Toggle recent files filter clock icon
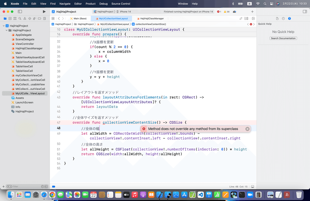 pos(42,186)
